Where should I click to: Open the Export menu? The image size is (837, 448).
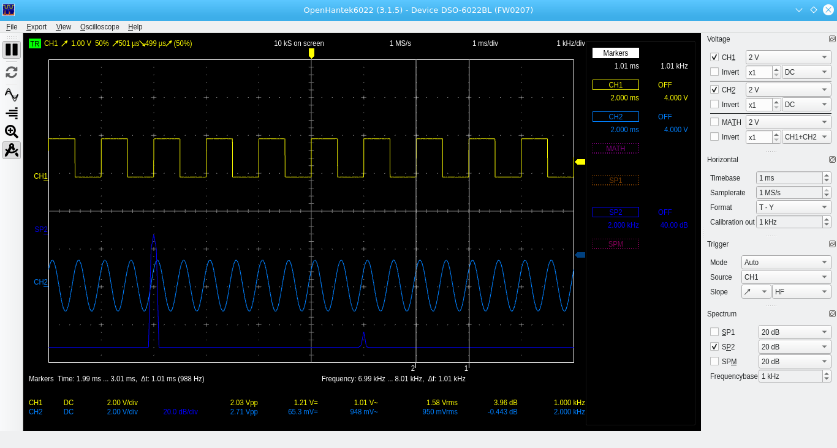pyautogui.click(x=36, y=26)
